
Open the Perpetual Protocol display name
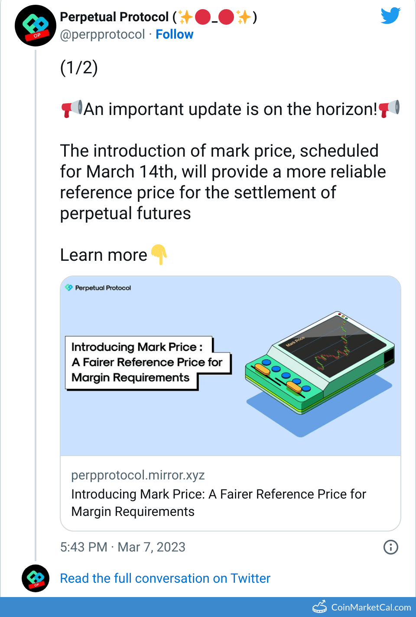pyautogui.click(x=114, y=17)
